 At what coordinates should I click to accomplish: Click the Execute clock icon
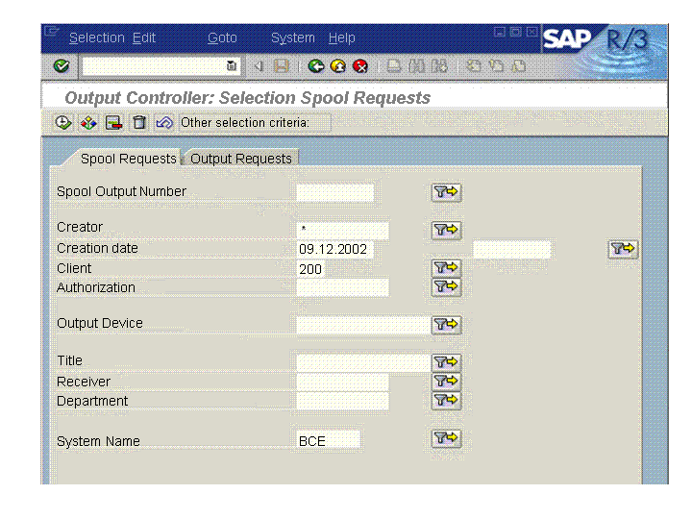tap(63, 122)
